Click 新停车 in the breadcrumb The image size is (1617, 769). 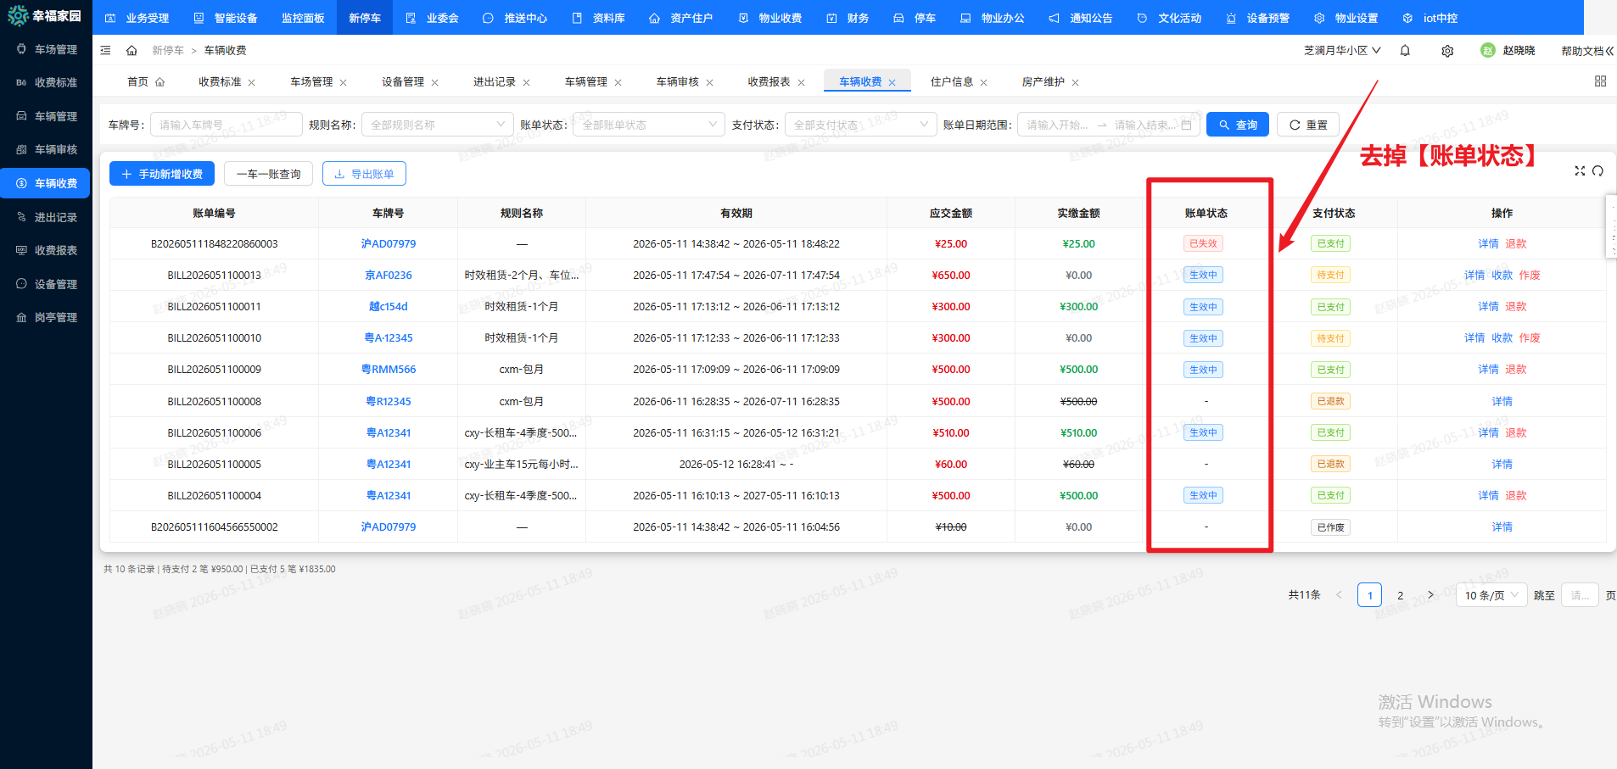(x=168, y=51)
